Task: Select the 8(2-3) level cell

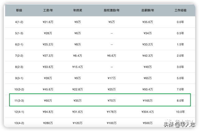Action: point(19,67)
